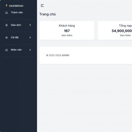Screen dimensions: 132x132
Task: Select the Giao dịch menu label
Action: click(x=16, y=25)
